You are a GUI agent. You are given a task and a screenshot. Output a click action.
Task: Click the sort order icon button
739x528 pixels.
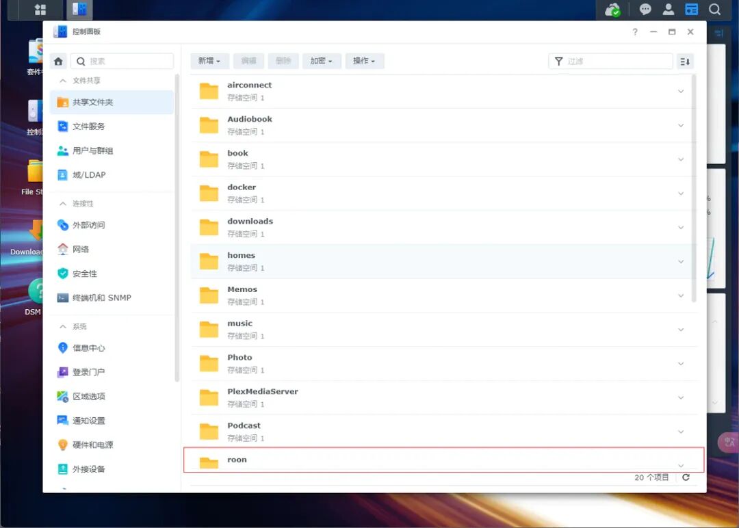(685, 62)
